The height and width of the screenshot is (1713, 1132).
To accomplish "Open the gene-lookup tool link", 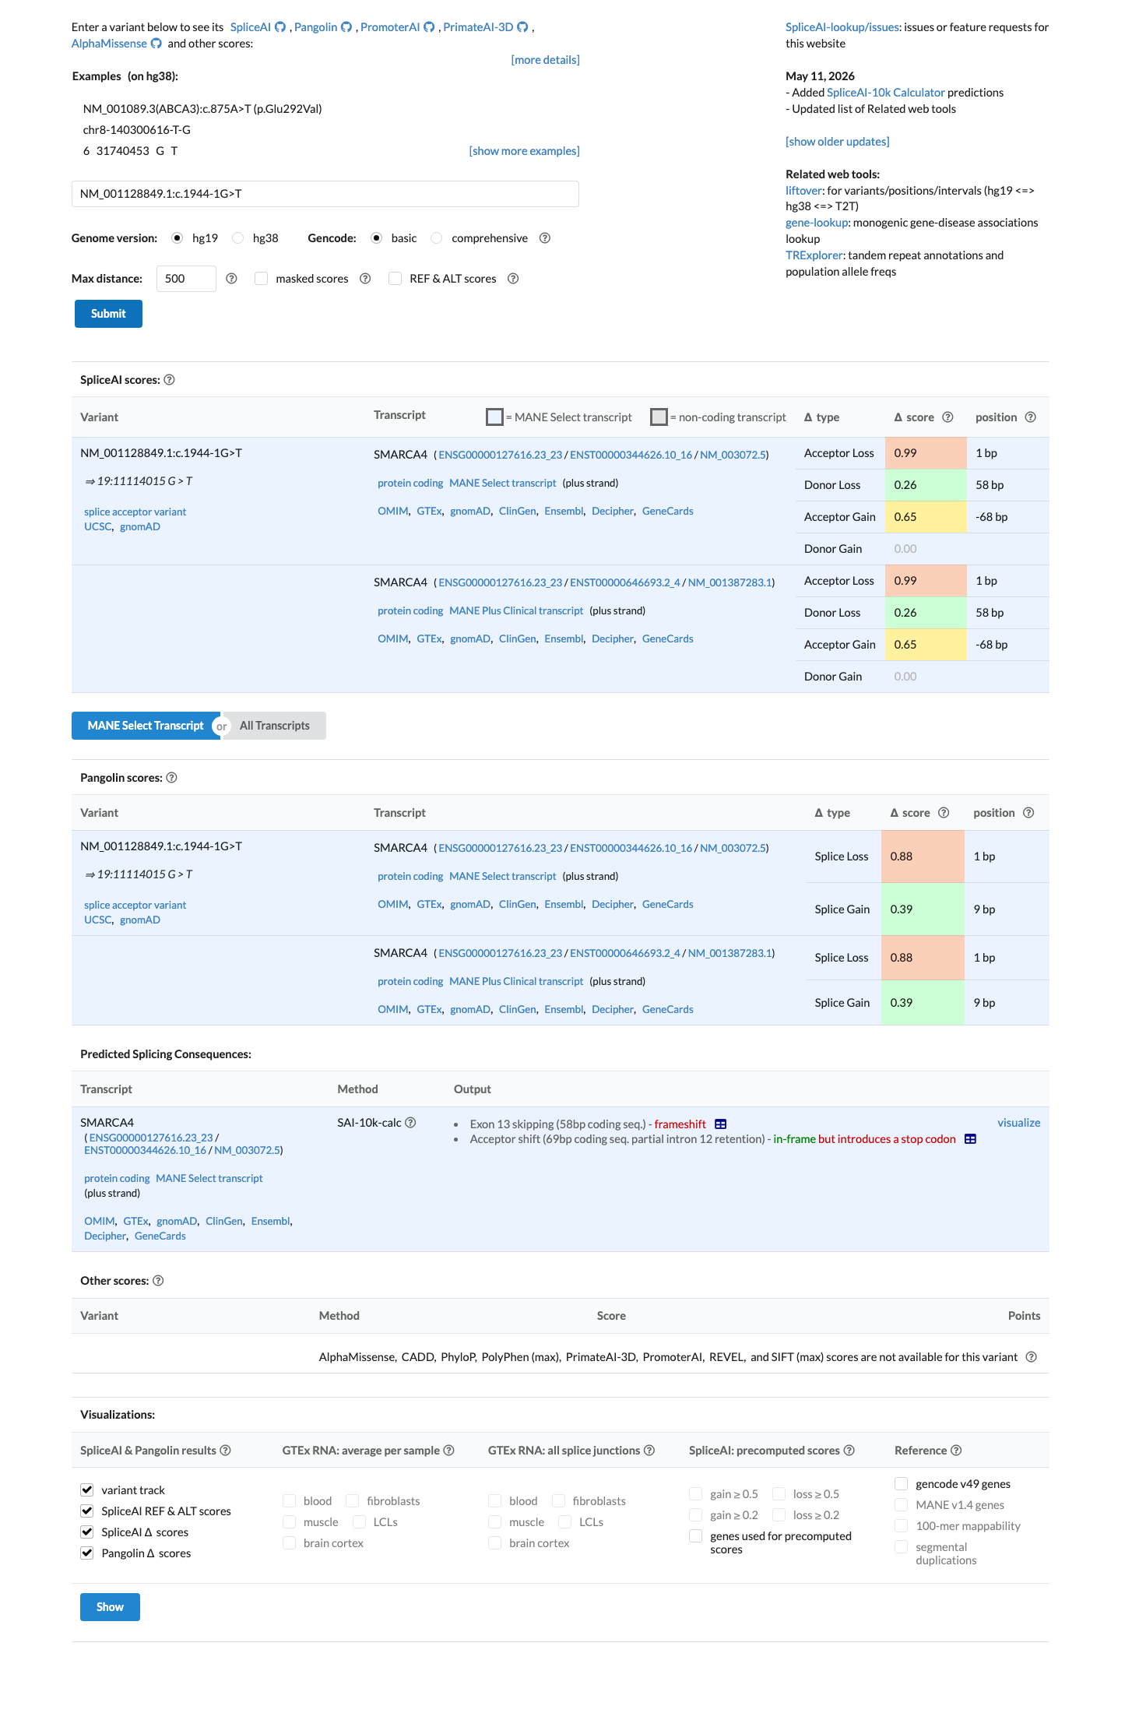I will pyautogui.click(x=817, y=223).
